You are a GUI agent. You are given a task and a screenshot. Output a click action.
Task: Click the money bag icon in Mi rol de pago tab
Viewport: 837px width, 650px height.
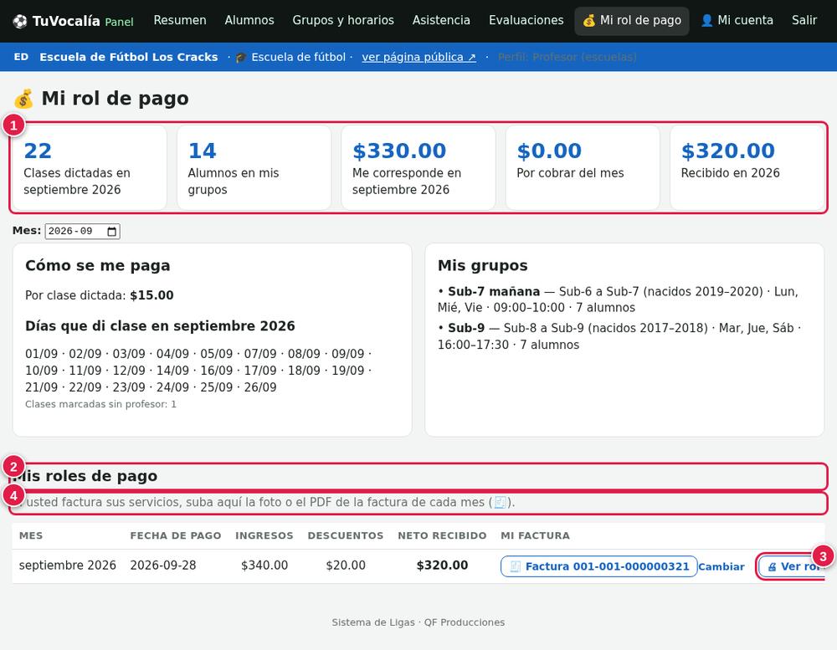pos(588,21)
